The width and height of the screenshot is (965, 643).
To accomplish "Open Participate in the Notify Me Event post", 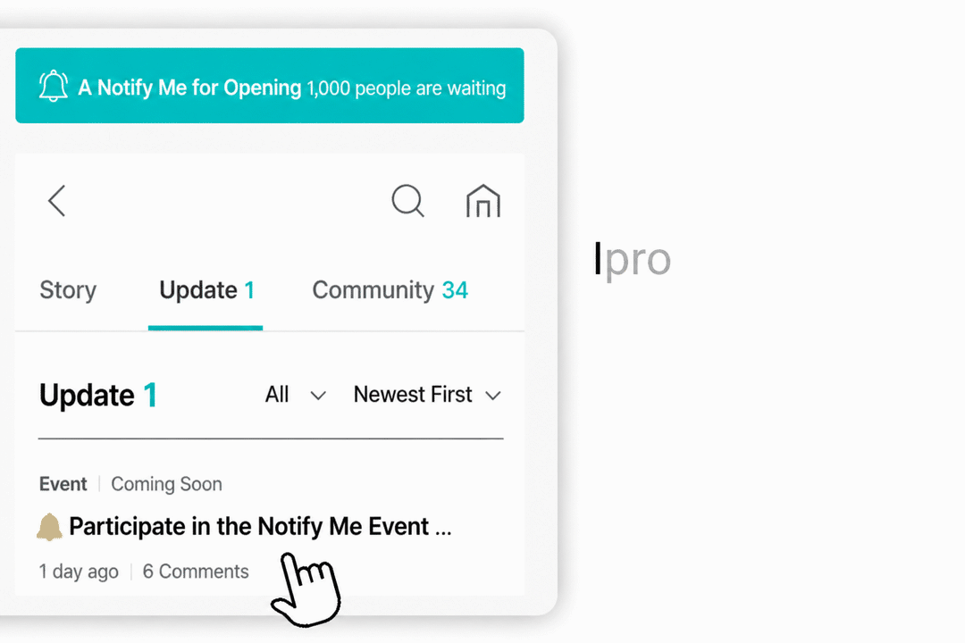I will (260, 527).
